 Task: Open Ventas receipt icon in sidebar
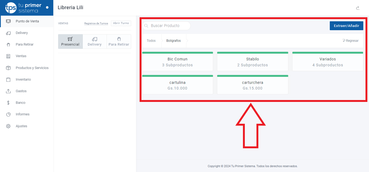tap(8, 56)
